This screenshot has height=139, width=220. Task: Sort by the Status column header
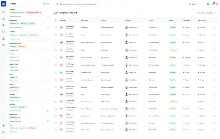click(171, 20)
